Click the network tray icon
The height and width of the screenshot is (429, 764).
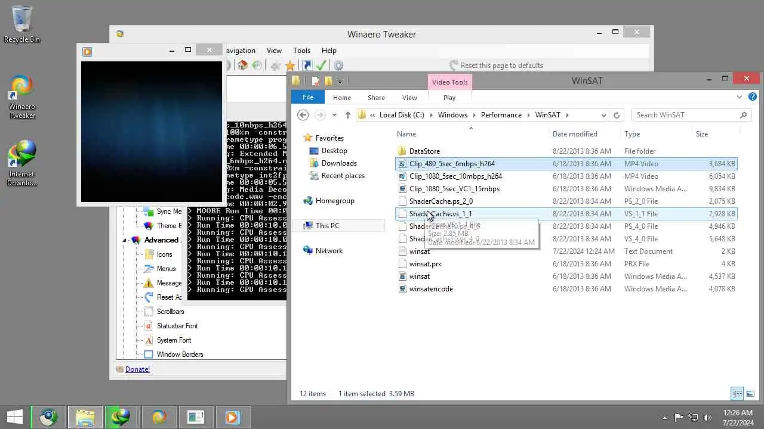point(694,418)
